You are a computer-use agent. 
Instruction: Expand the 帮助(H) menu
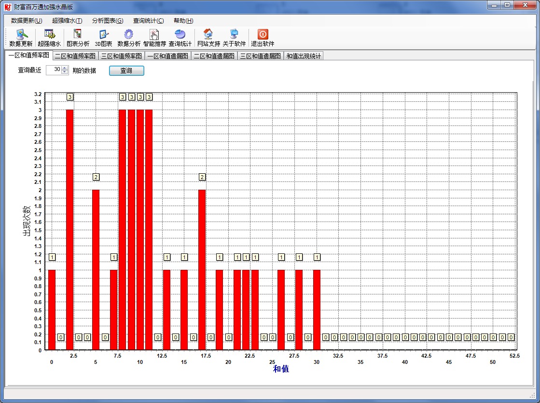tap(183, 21)
